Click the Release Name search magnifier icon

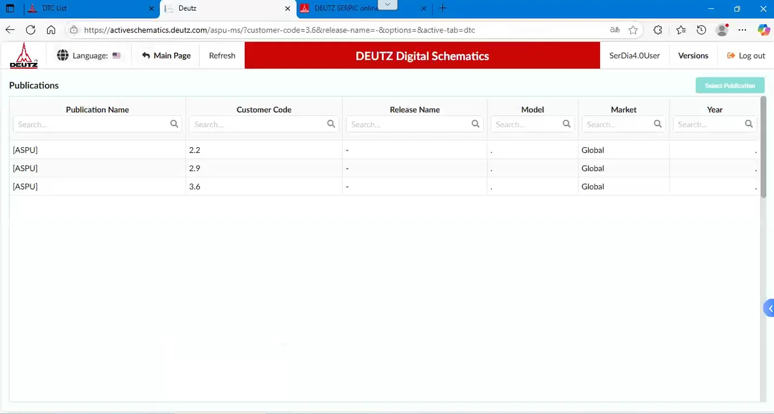pyautogui.click(x=475, y=124)
